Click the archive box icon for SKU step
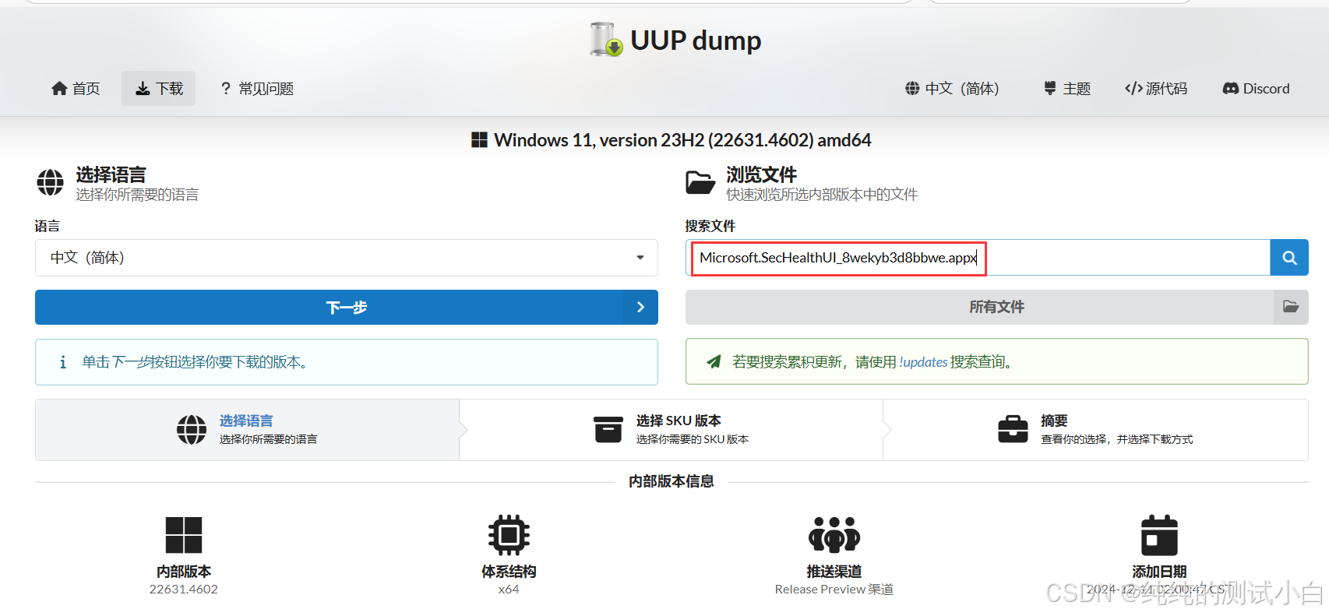 click(608, 430)
